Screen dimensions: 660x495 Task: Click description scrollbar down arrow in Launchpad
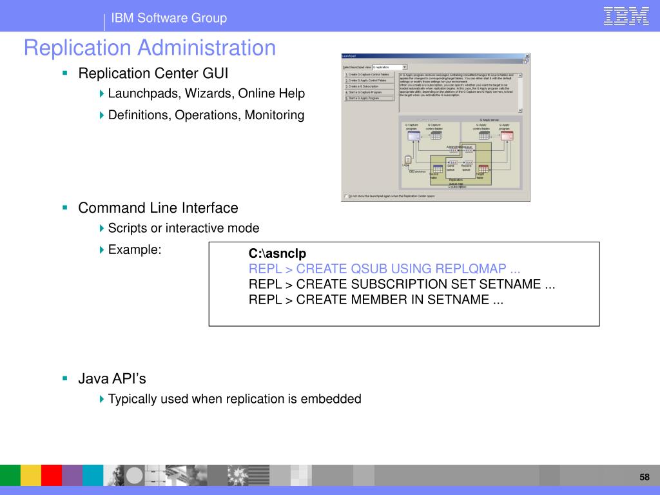tap(520, 110)
